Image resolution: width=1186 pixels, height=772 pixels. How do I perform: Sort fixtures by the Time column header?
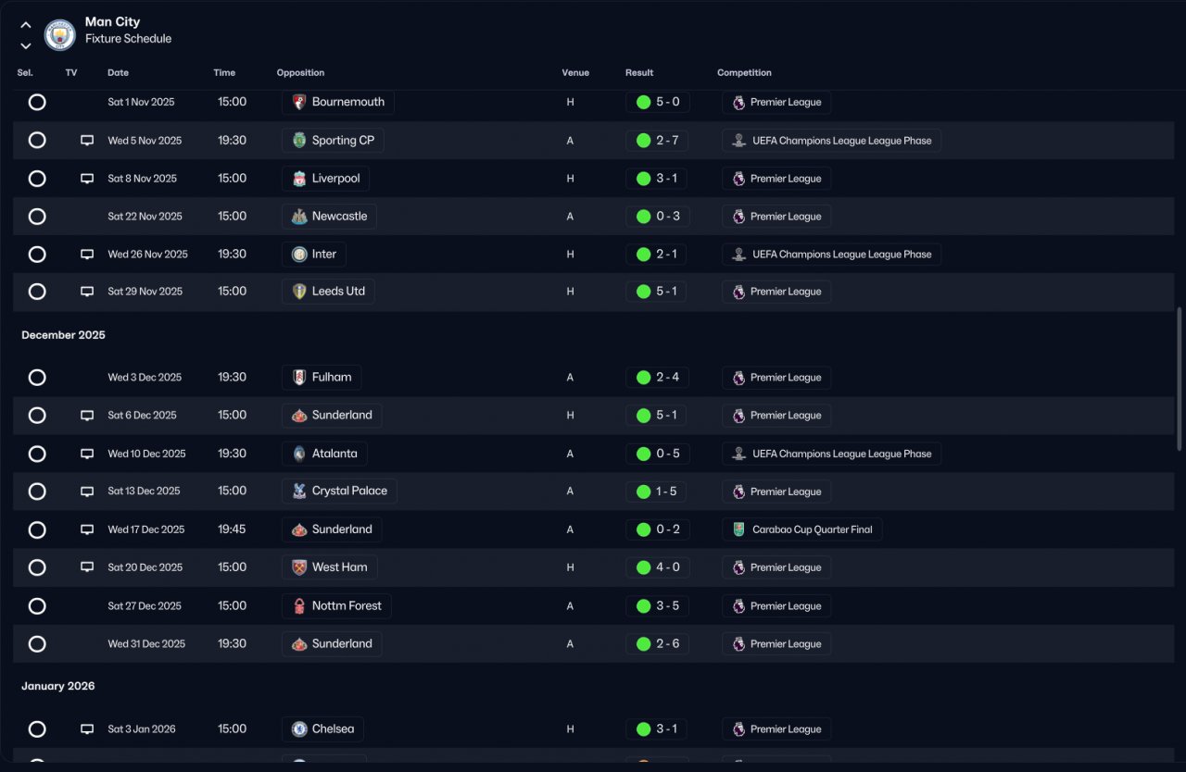coord(224,73)
